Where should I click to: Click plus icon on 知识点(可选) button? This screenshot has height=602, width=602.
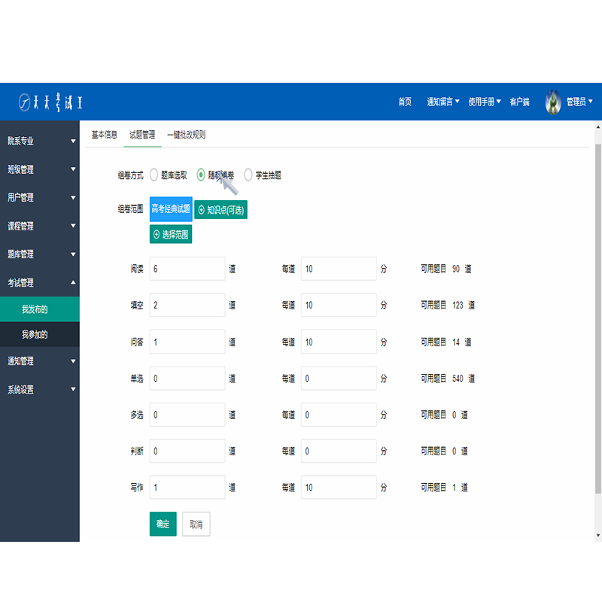point(201,210)
